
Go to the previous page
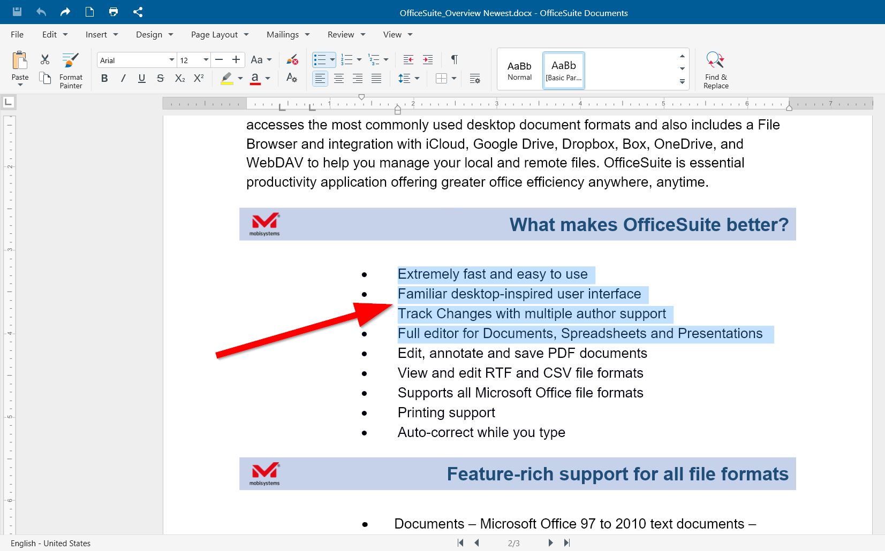click(x=476, y=542)
